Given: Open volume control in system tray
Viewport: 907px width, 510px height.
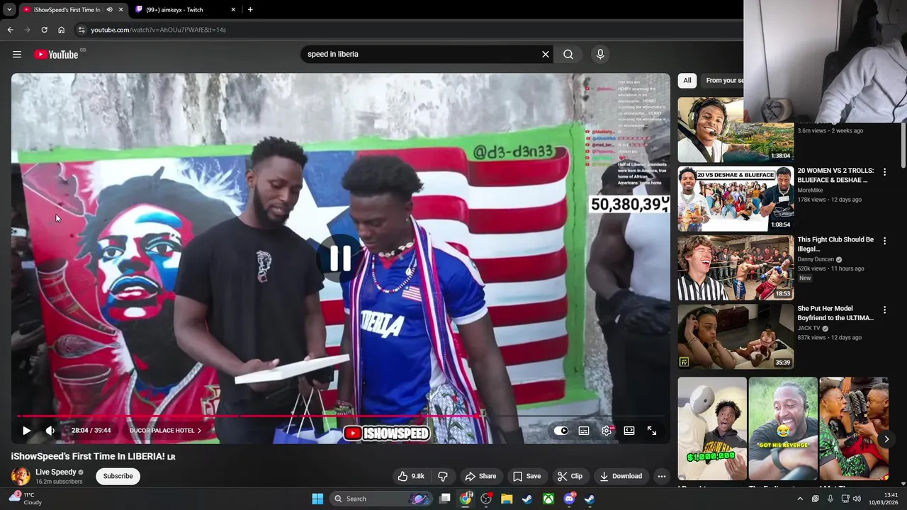Looking at the screenshot, I should pyautogui.click(x=857, y=499).
